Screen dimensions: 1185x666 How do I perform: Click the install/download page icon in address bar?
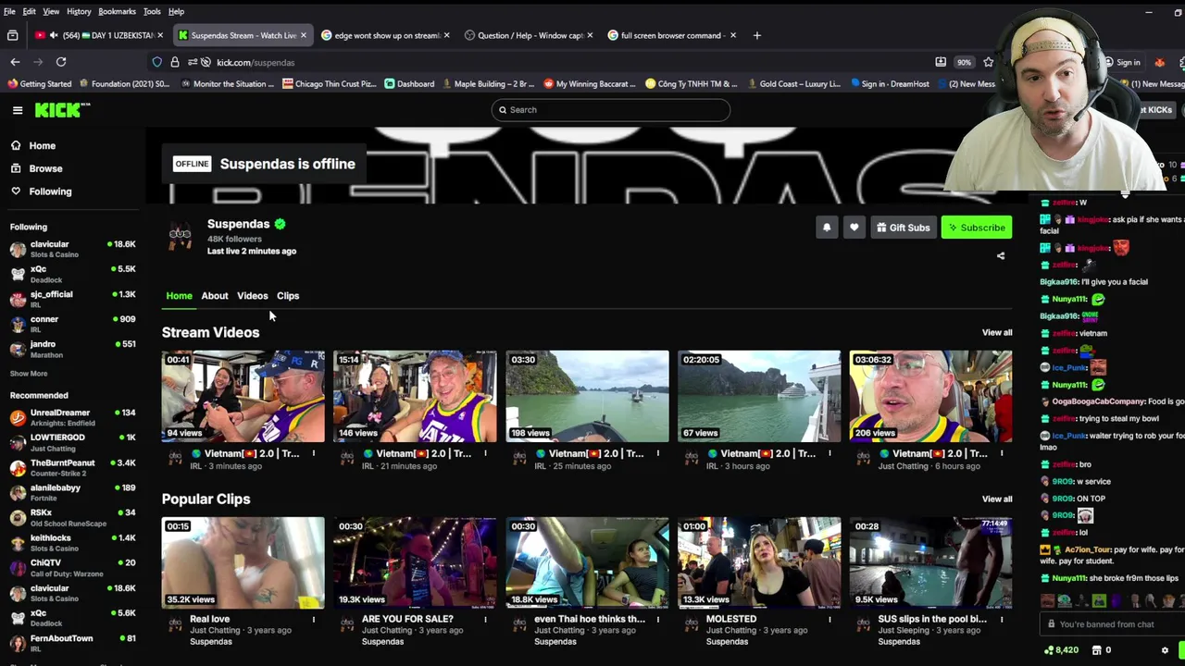(941, 62)
